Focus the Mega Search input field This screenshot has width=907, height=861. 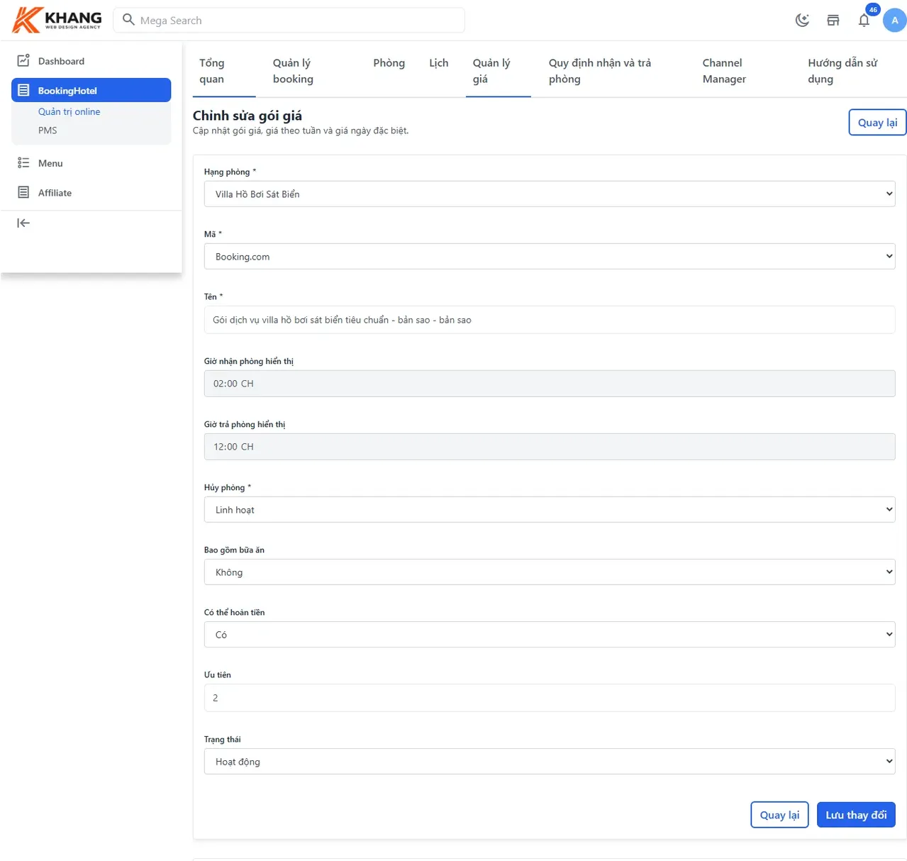(289, 20)
